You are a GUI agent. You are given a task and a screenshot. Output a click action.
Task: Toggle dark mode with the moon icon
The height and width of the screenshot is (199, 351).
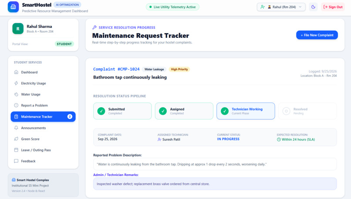point(313,7)
